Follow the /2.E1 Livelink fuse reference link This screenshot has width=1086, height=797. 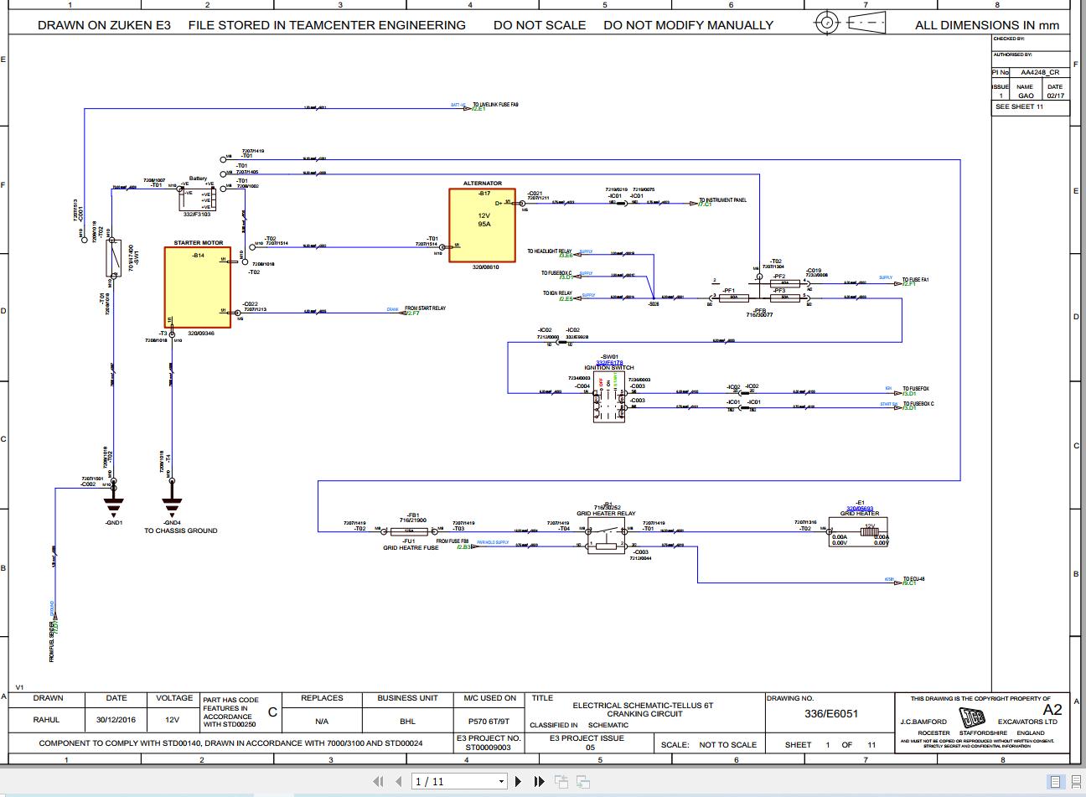[x=478, y=107]
